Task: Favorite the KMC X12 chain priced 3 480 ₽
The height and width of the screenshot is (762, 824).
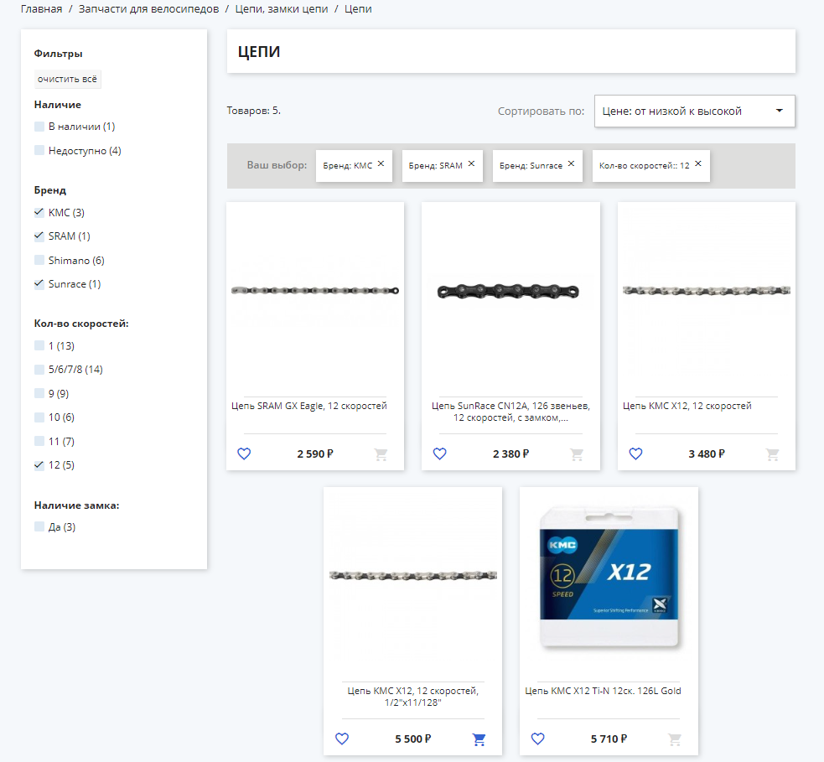Action: [635, 454]
